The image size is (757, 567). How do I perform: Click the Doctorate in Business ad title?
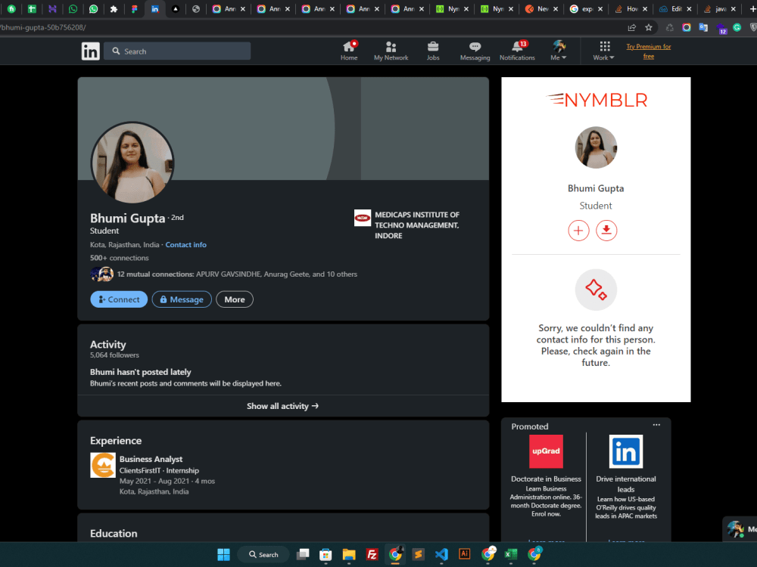pos(546,479)
